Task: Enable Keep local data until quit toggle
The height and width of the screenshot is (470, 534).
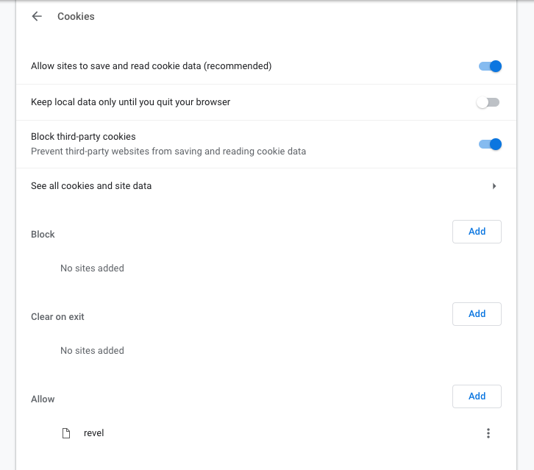Action: (x=488, y=102)
